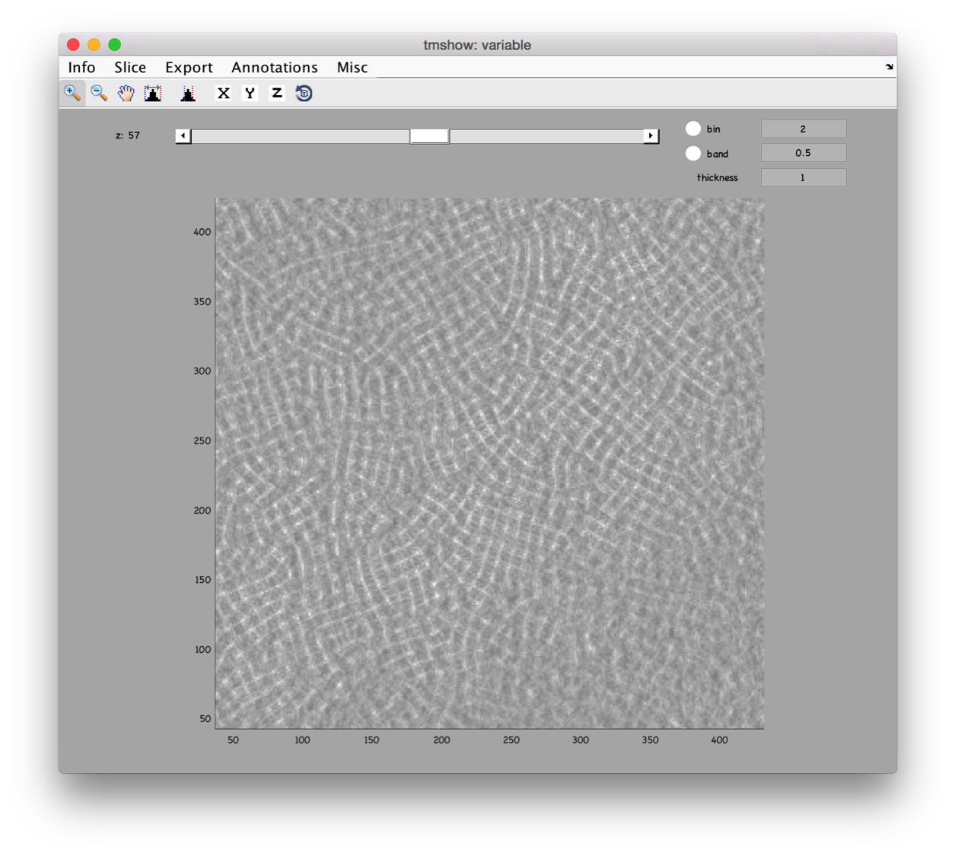Switch to the X slice view
The height and width of the screenshot is (856, 955).
point(223,94)
